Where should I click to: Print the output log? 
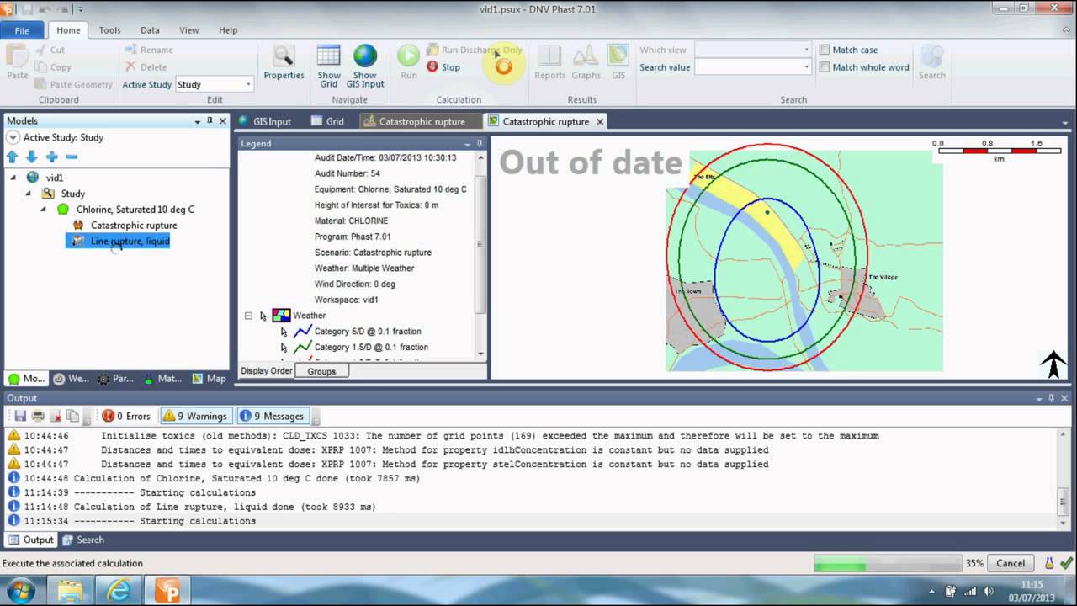pyautogui.click(x=38, y=416)
